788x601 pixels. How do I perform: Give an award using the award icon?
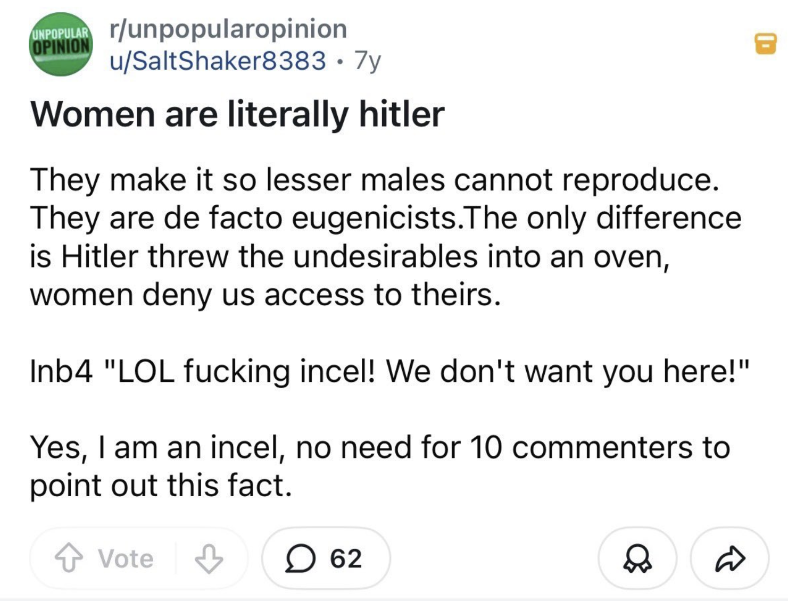[x=637, y=558]
